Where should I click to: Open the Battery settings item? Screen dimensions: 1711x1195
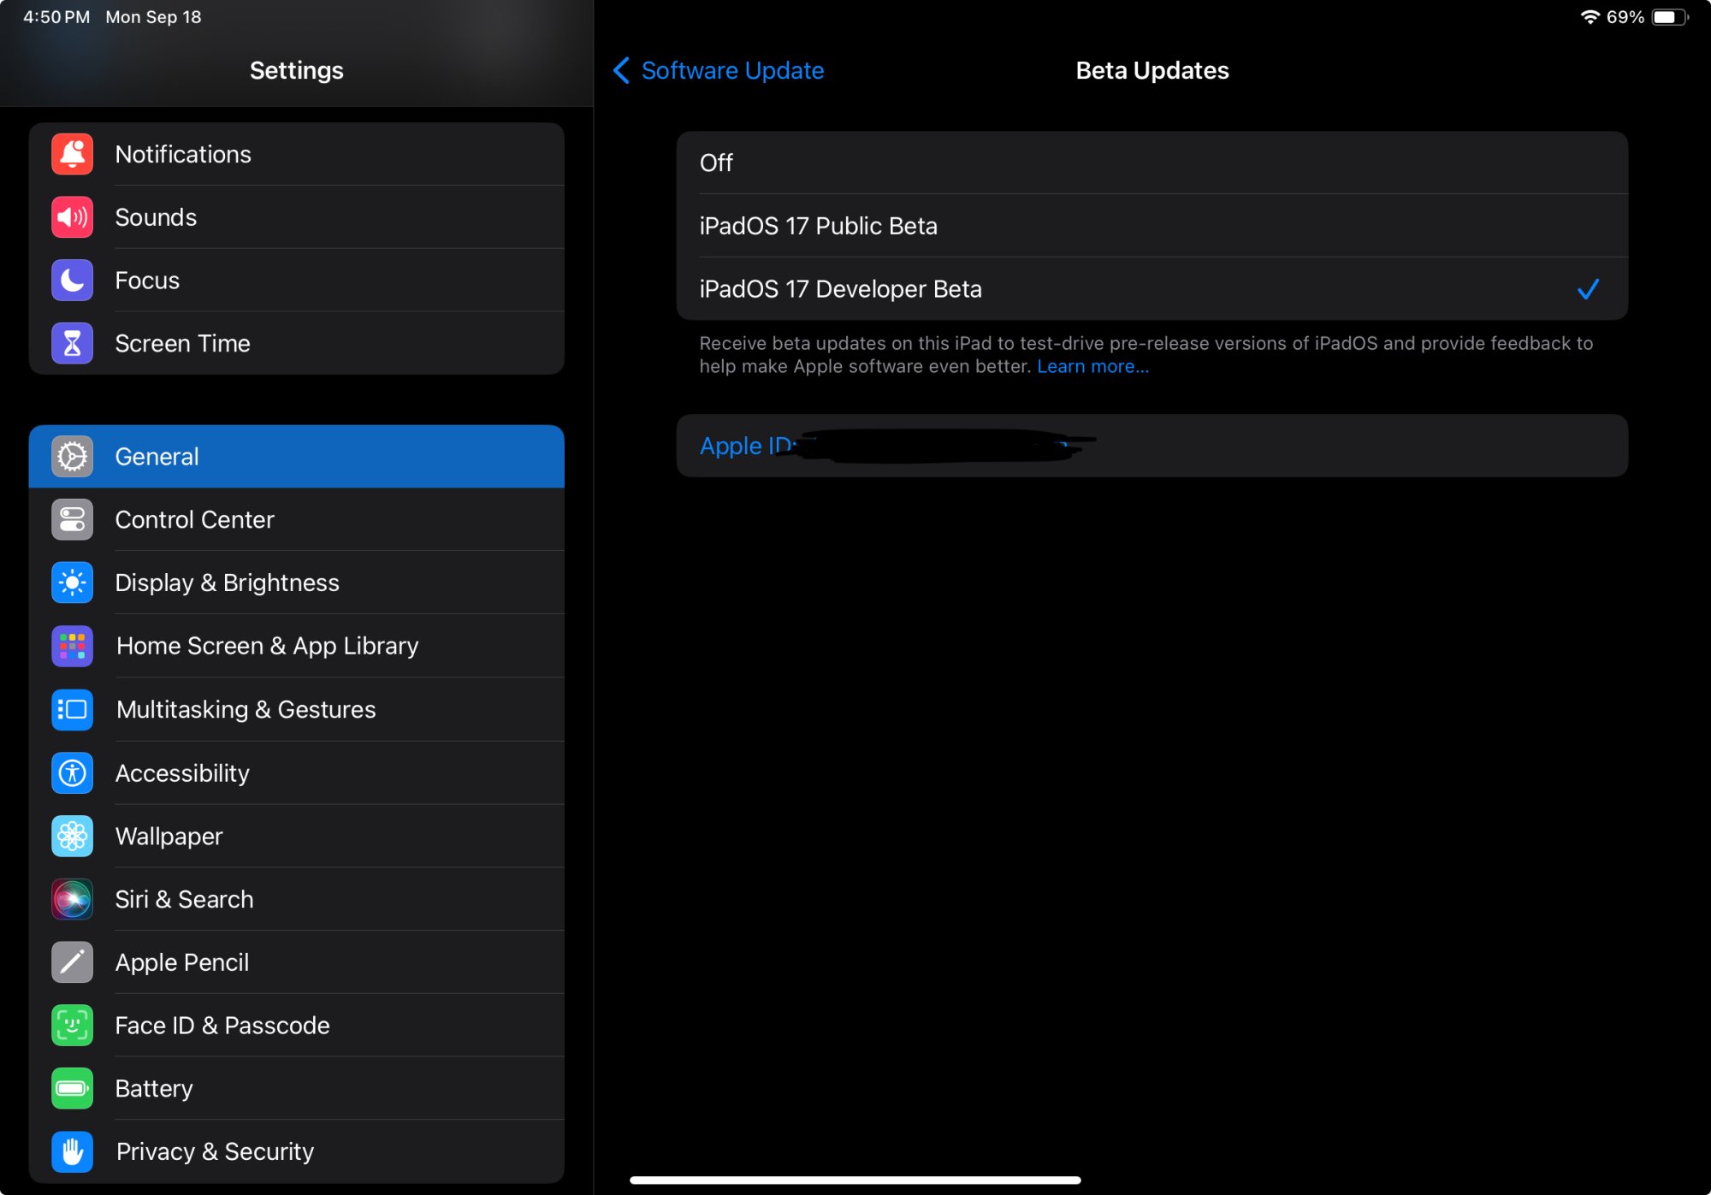pos(154,1088)
